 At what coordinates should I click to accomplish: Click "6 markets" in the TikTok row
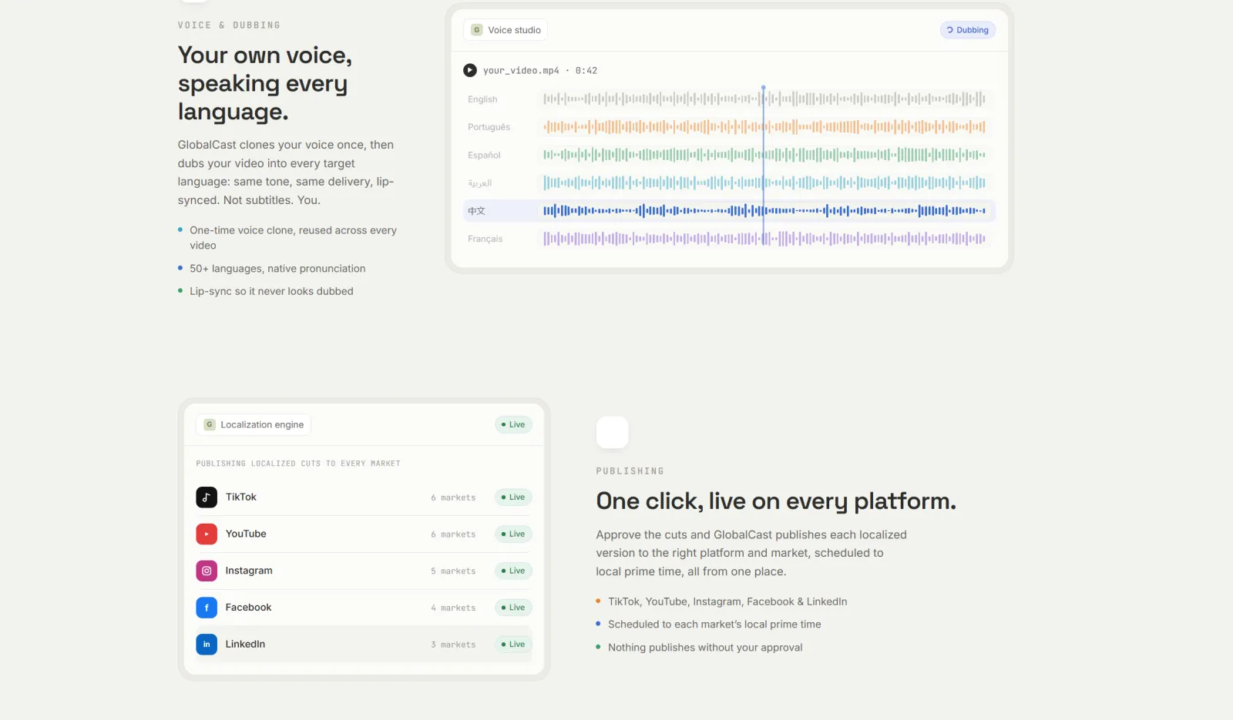[453, 498]
